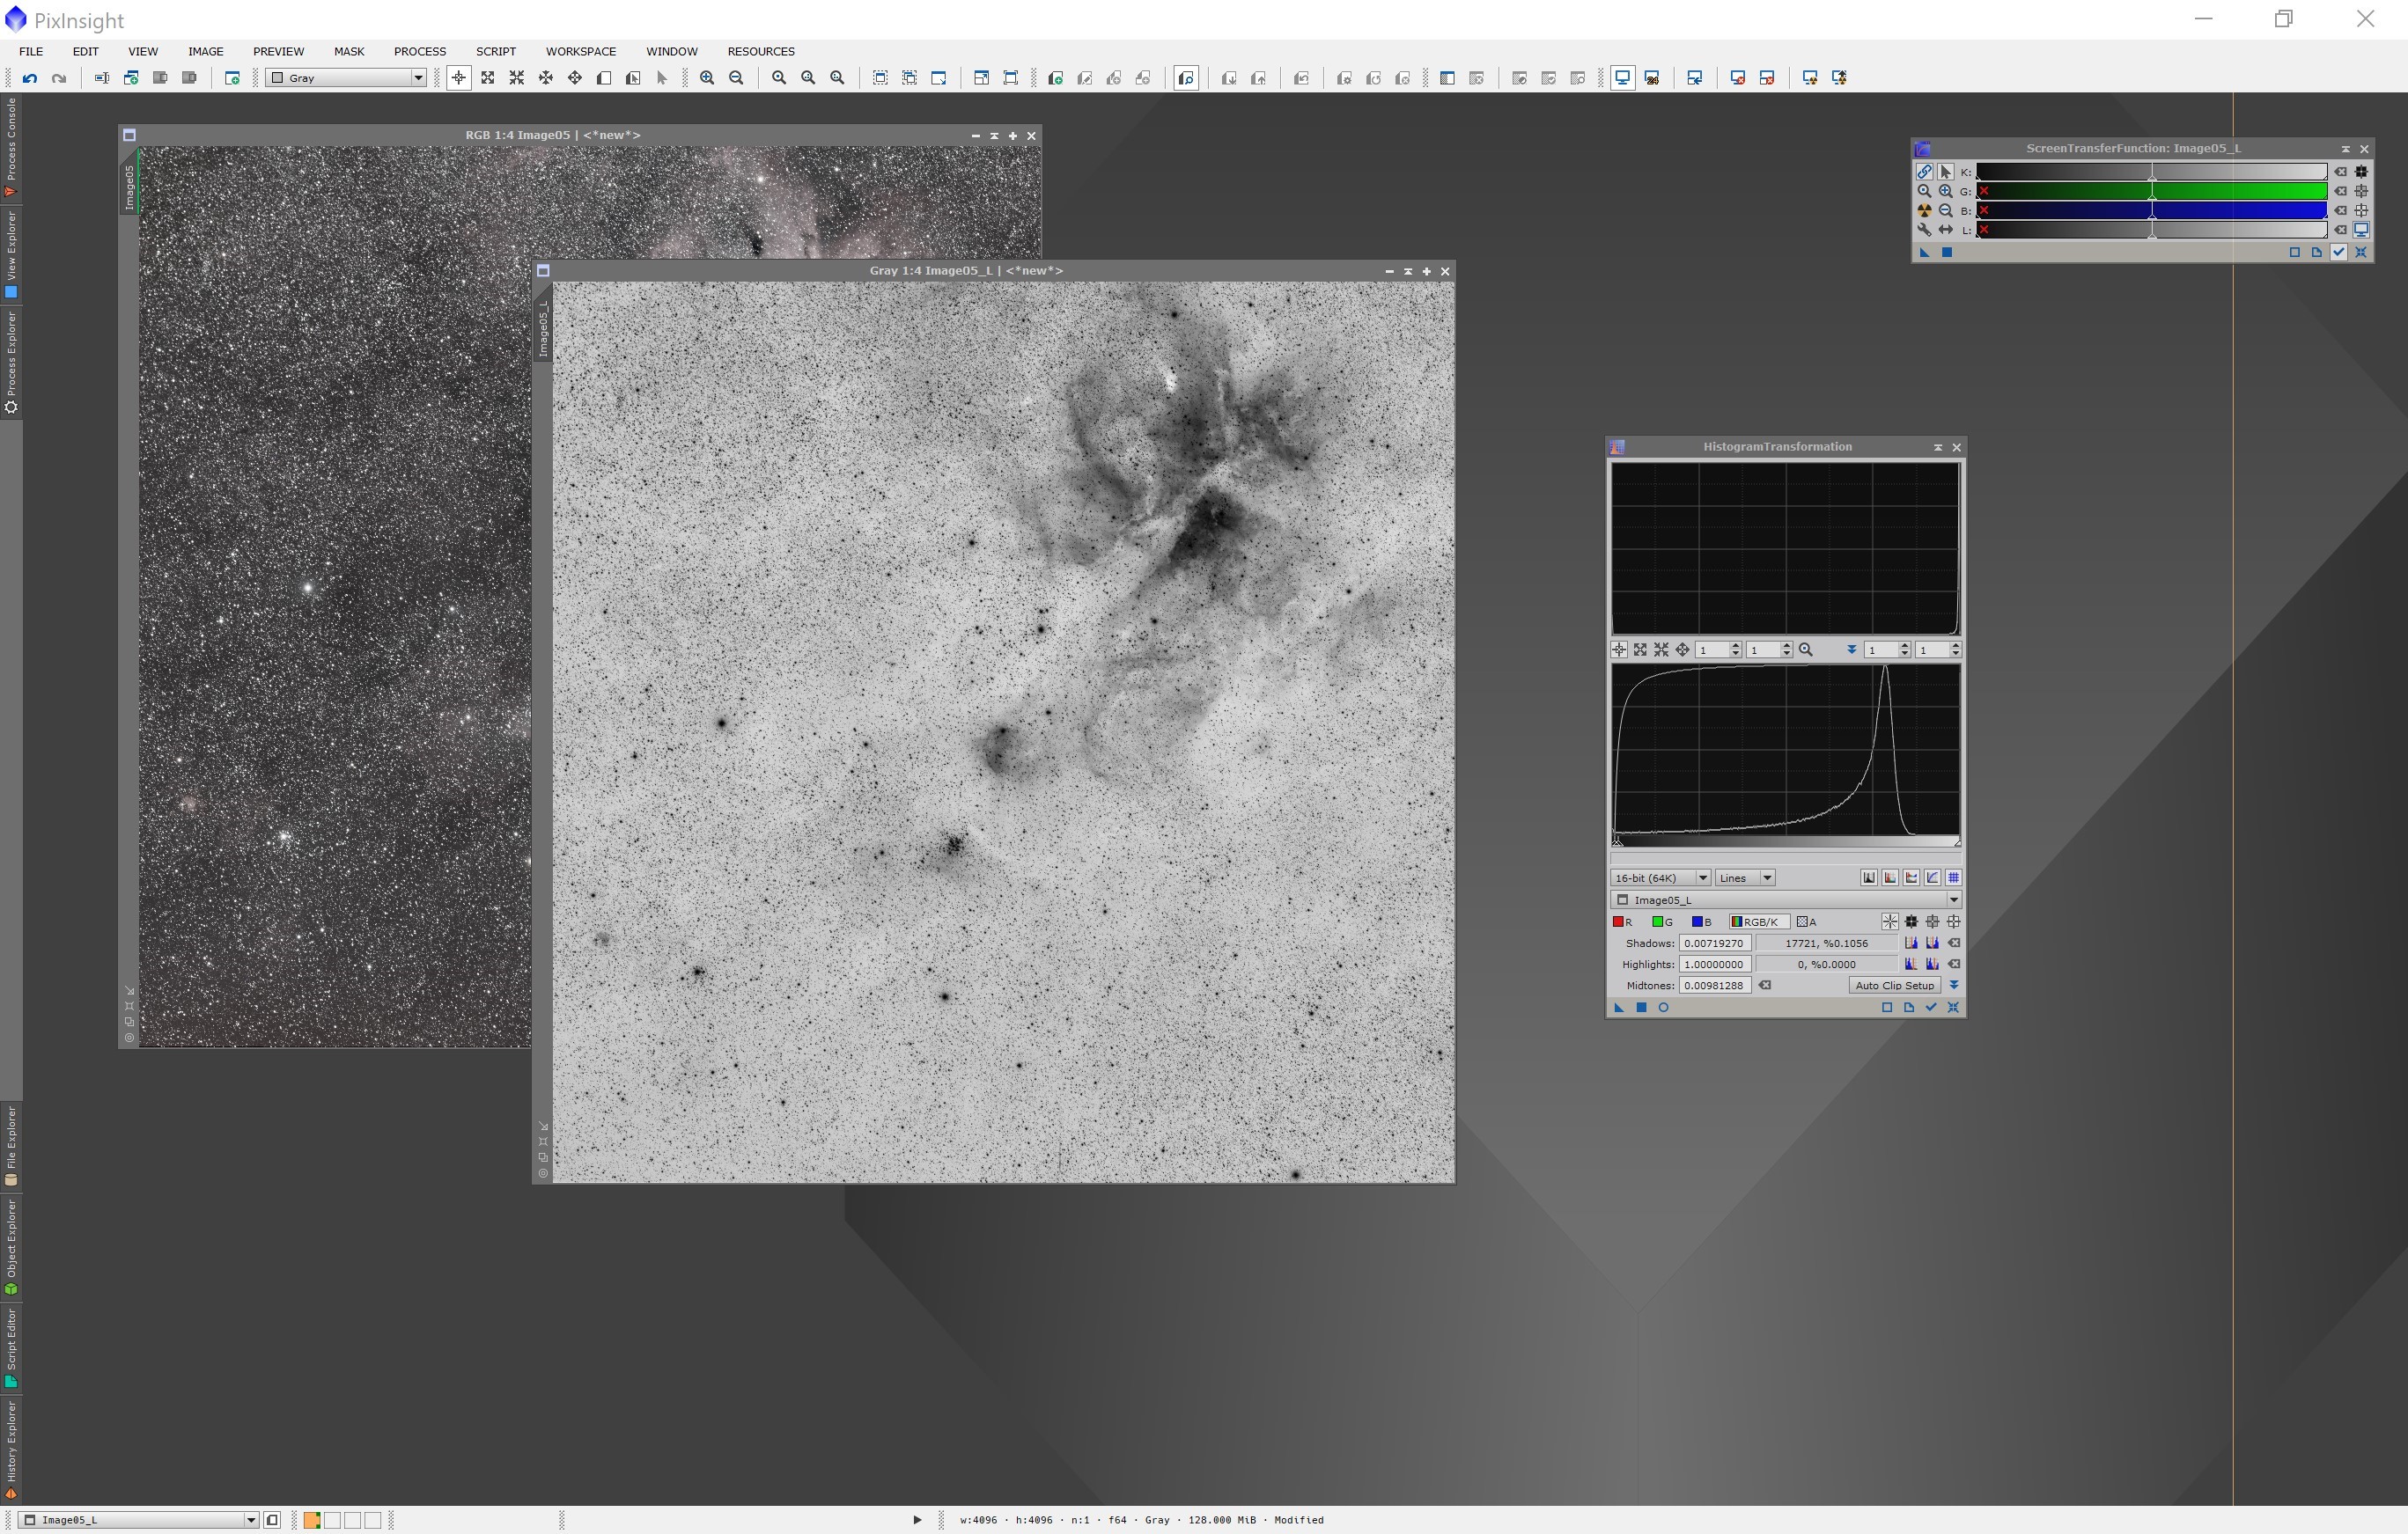Select RGB/K channel in HistogramTransformation
Screen dimensions: 2408x1534
1758,922
